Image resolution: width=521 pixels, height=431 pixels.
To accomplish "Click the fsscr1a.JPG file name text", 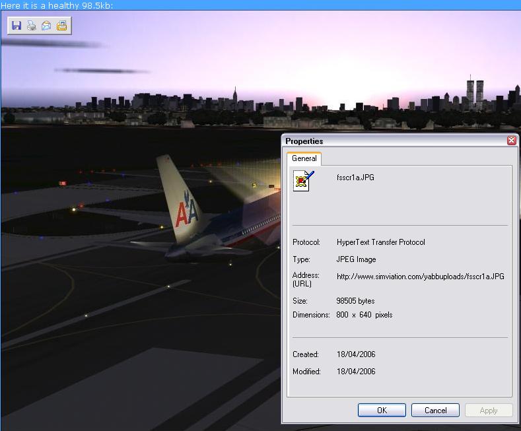I will [355, 178].
